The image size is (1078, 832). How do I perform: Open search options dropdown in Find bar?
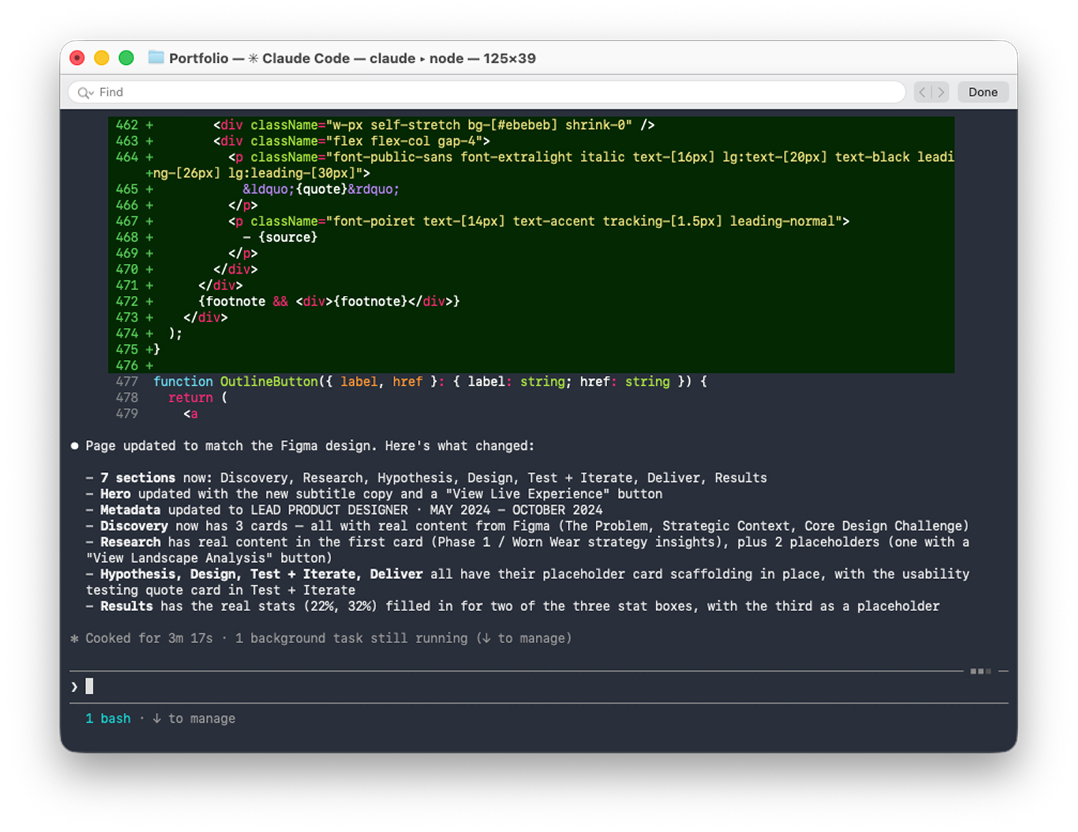point(91,93)
